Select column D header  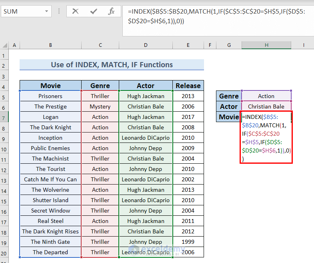pyautogui.click(x=146, y=45)
